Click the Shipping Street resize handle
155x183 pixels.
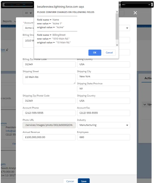coord(75,83)
